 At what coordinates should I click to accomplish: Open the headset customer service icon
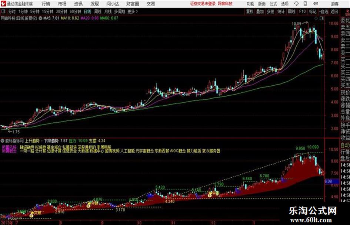[x=296, y=4]
